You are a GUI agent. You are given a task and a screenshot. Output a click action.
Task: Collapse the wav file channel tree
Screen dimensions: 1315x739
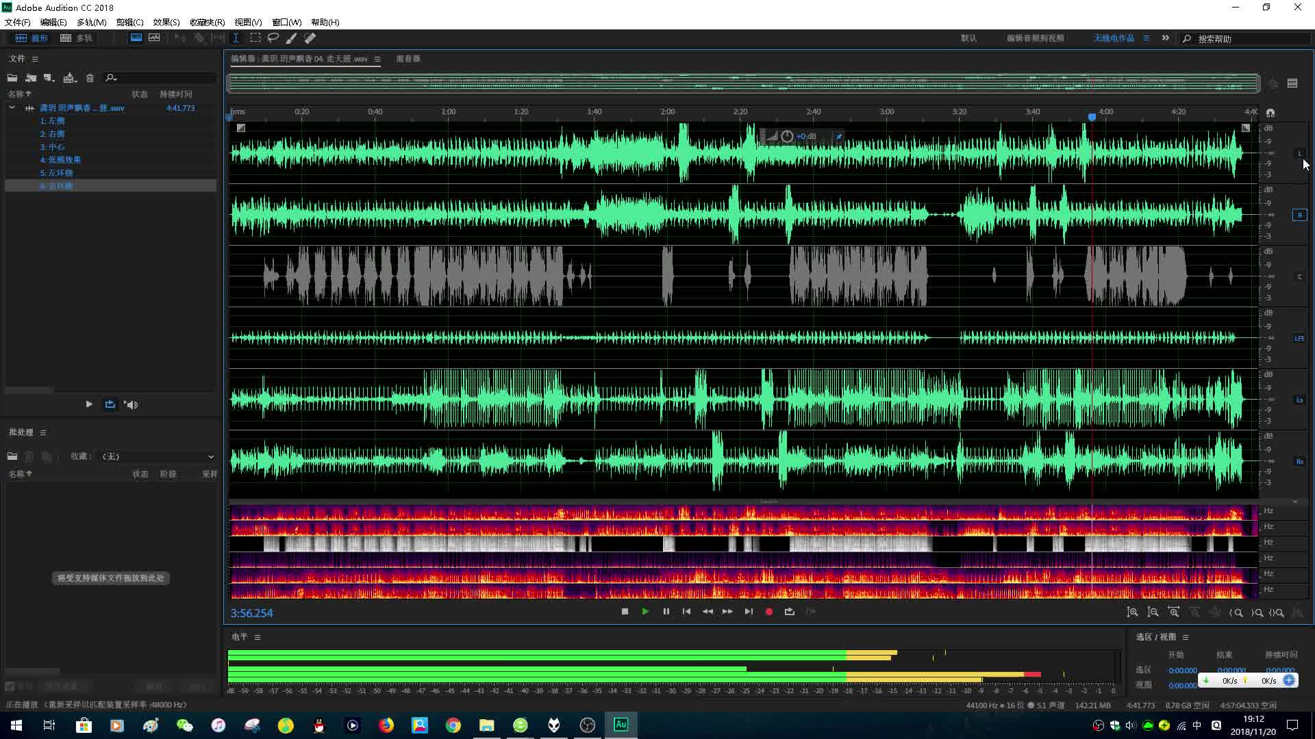coord(12,108)
